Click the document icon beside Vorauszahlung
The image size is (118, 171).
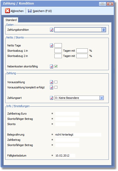(52, 82)
